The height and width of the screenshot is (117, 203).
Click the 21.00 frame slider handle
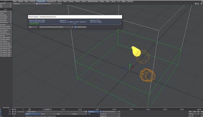[x=47, y=109]
